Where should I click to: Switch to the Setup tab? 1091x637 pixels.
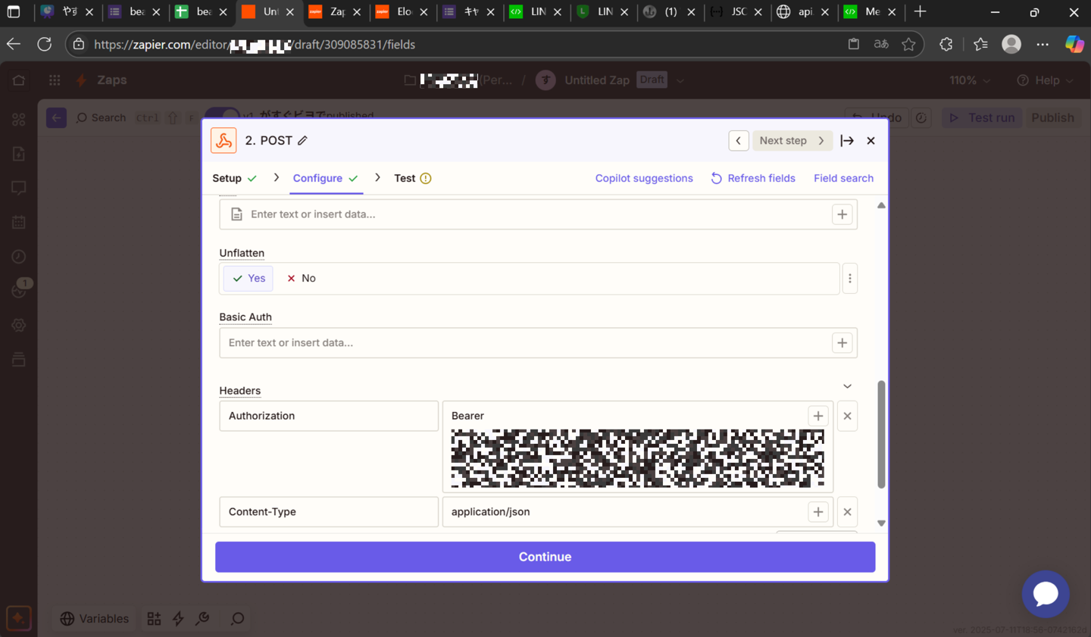234,179
